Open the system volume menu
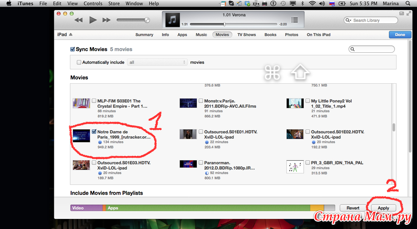 [321, 4]
